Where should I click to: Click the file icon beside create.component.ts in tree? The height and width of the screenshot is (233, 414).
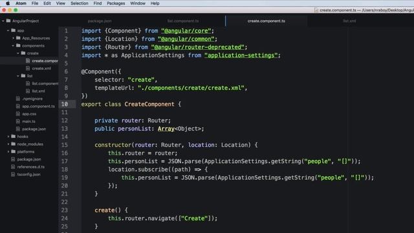[28, 61]
